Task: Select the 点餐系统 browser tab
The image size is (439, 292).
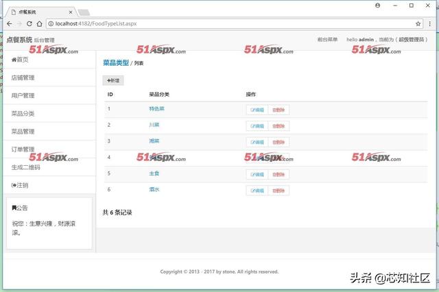Action: (41, 12)
